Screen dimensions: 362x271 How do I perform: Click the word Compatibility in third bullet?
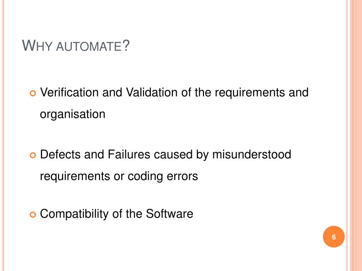pos(74,214)
